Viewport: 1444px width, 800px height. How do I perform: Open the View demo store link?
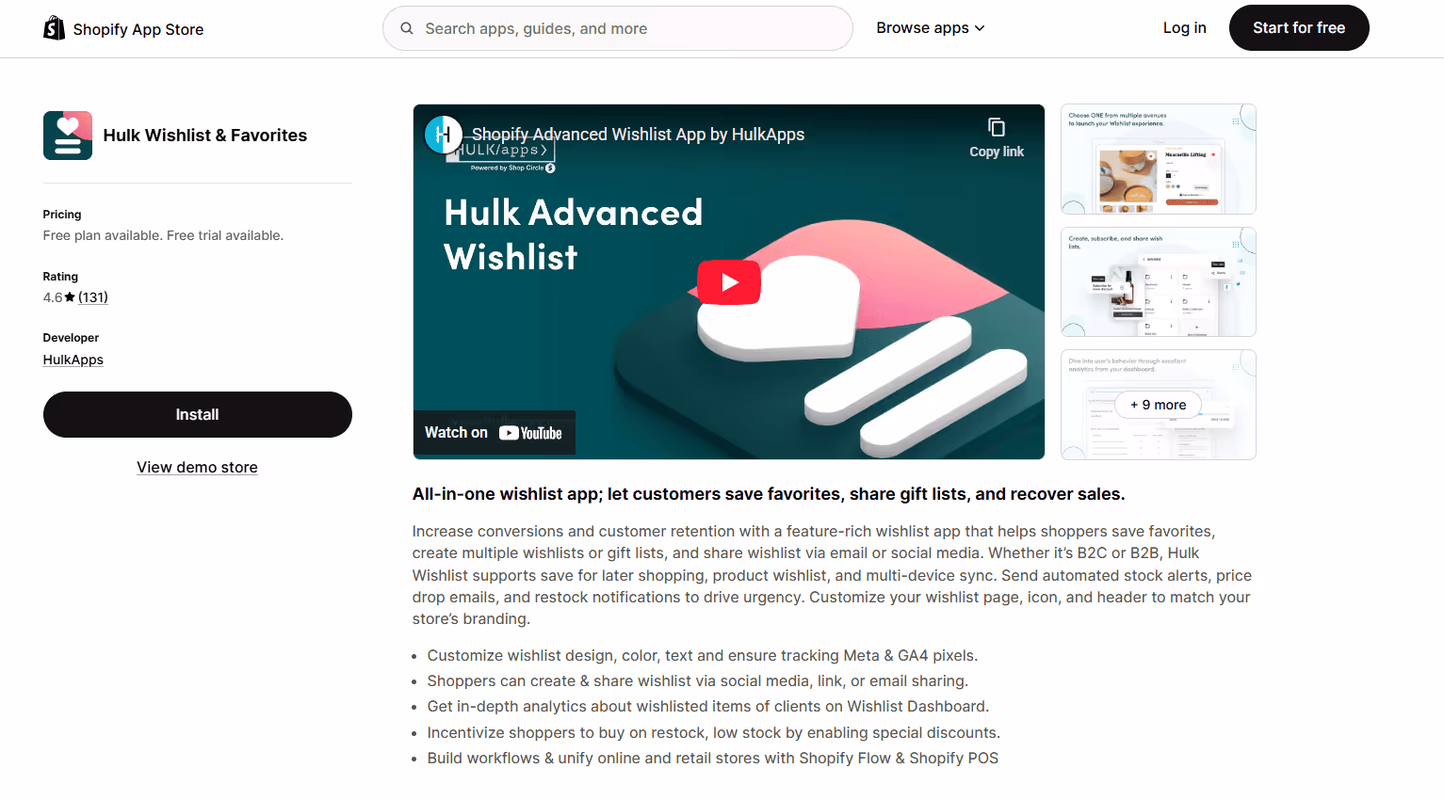[x=197, y=468]
